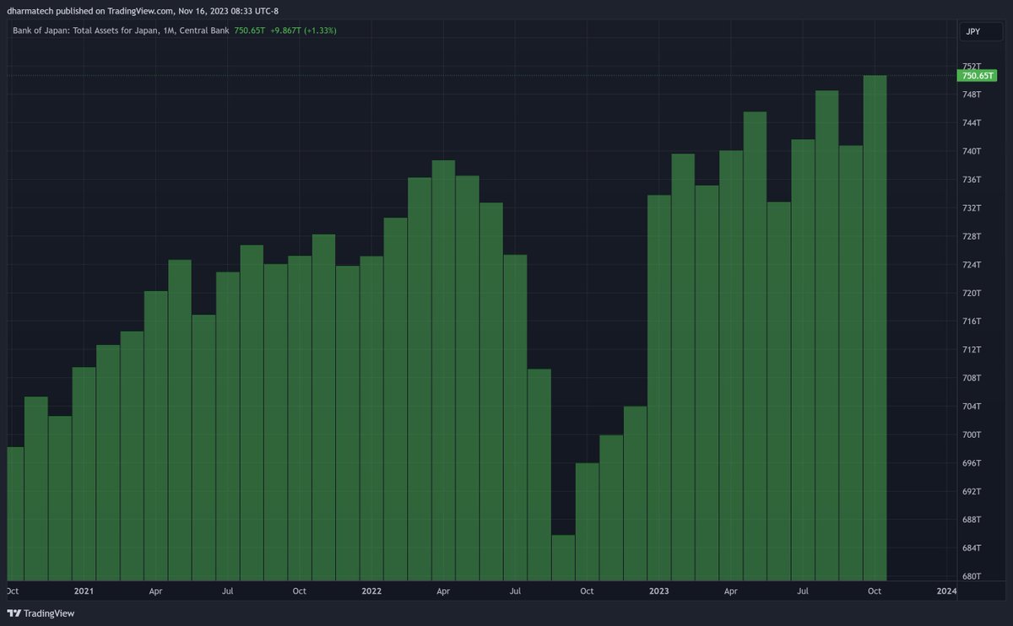The width and height of the screenshot is (1013, 626).
Task: Click the green 750.65T price tag on axis
Action: coord(977,76)
